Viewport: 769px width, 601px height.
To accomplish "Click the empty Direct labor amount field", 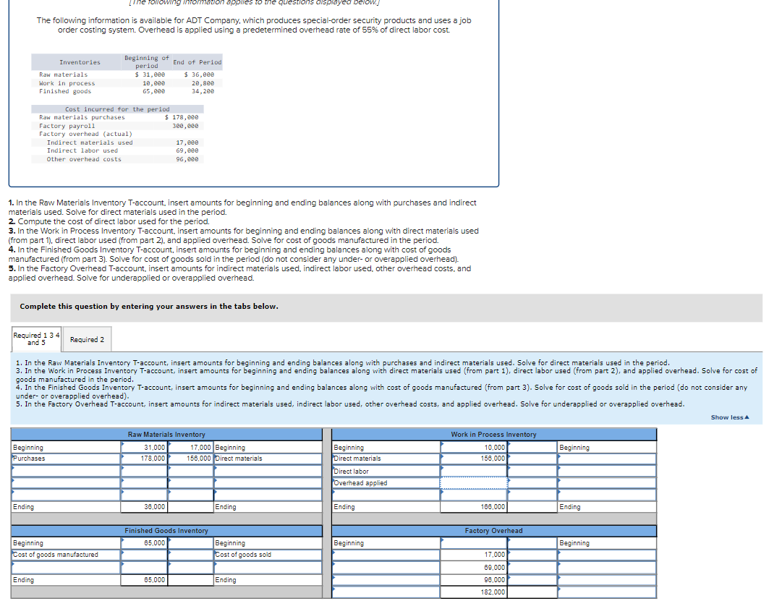I will pos(474,471).
